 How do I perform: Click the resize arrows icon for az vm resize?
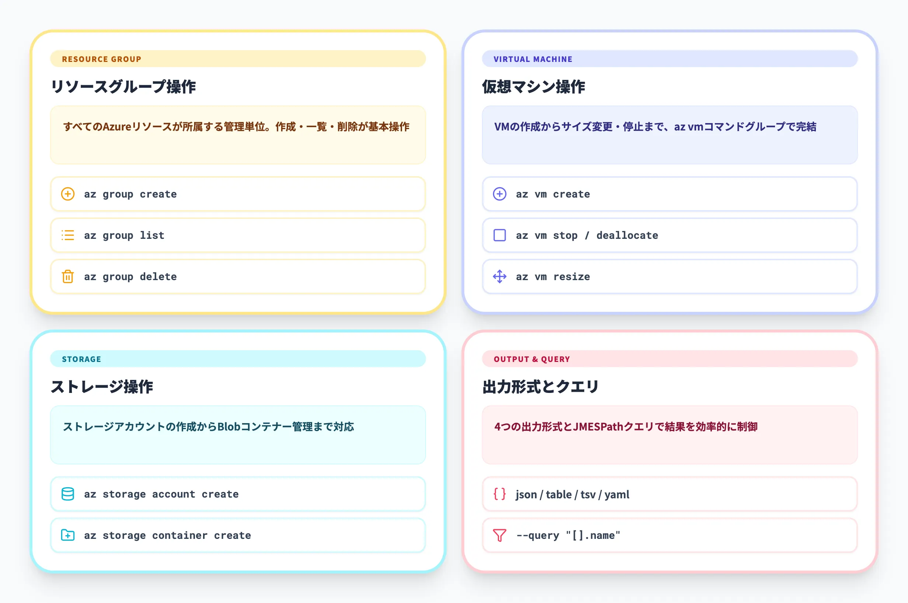coord(500,276)
